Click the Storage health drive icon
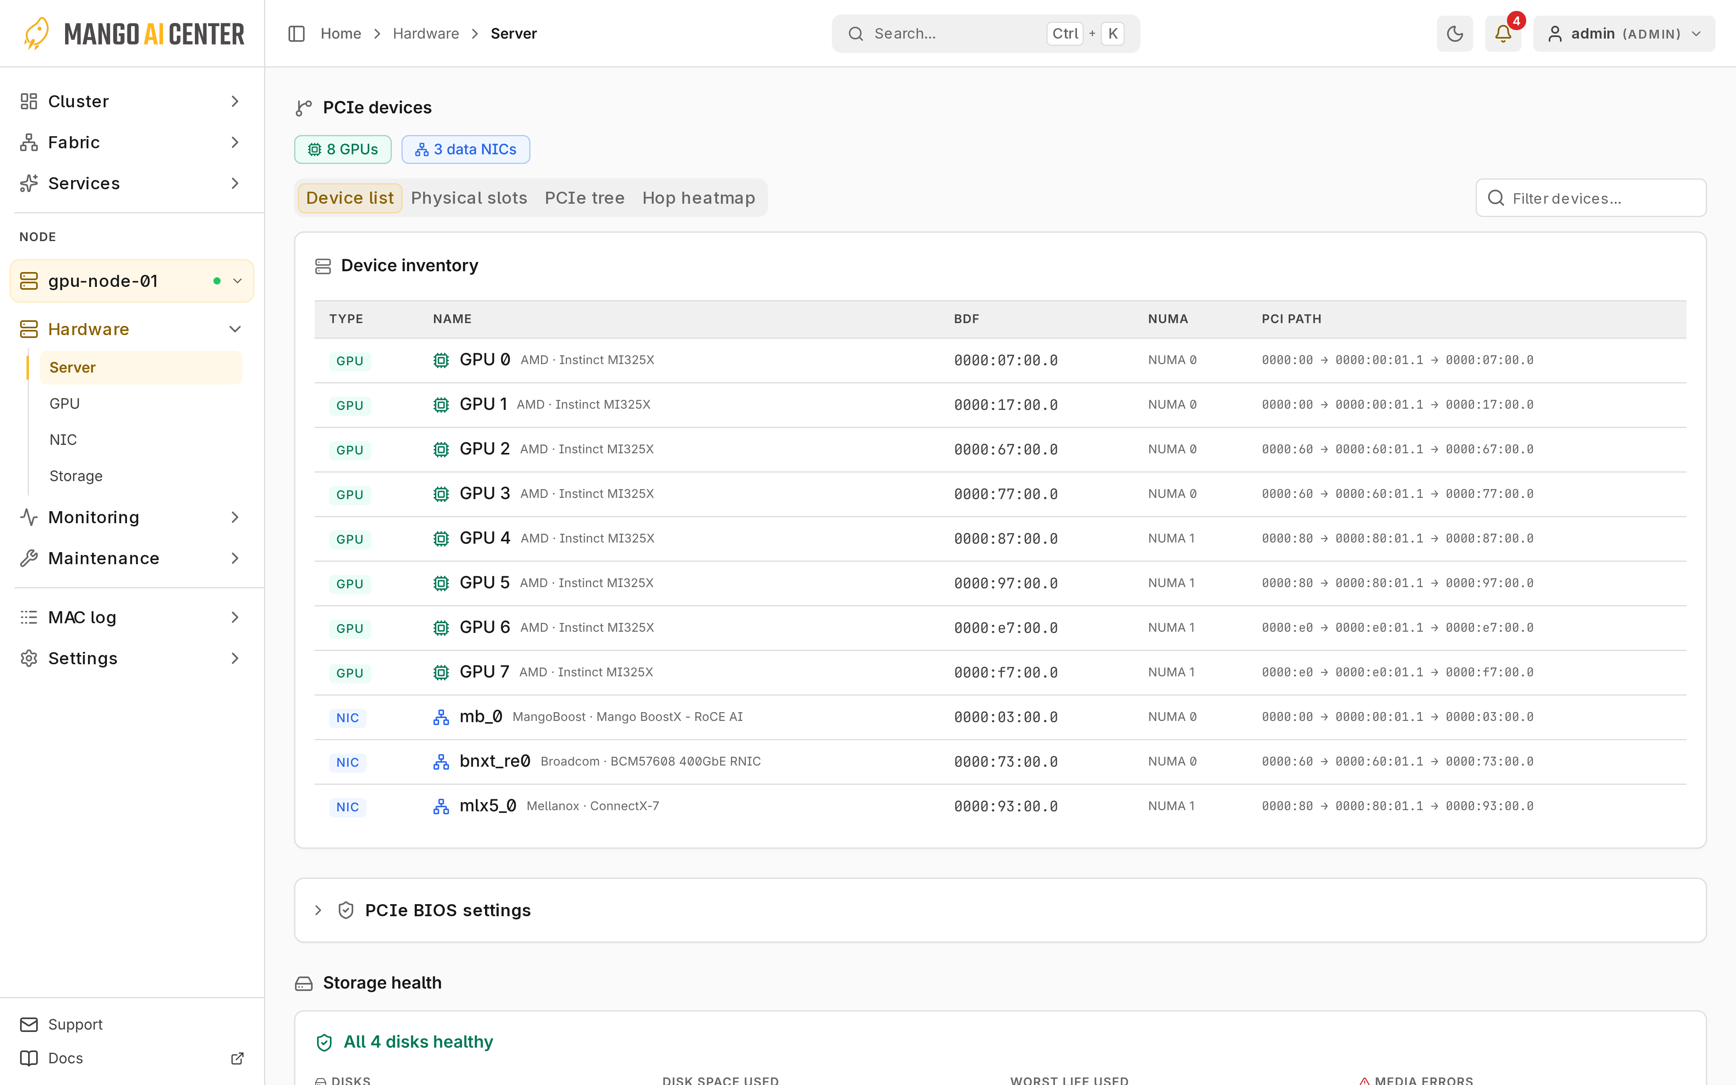The image size is (1736, 1085). pyautogui.click(x=304, y=983)
